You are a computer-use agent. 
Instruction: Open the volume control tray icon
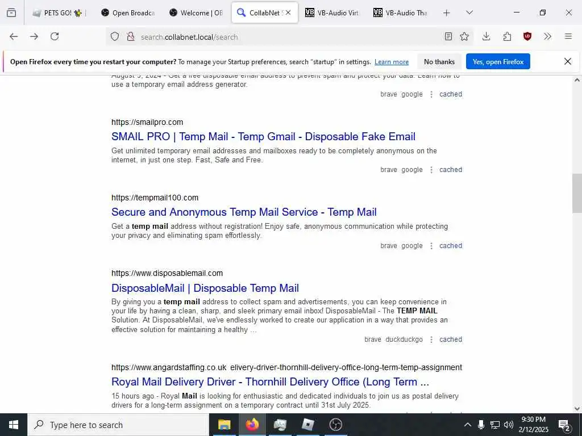coord(509,425)
